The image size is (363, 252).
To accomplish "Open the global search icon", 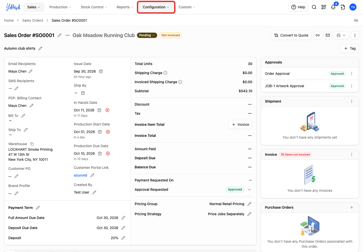I will point(314,7).
